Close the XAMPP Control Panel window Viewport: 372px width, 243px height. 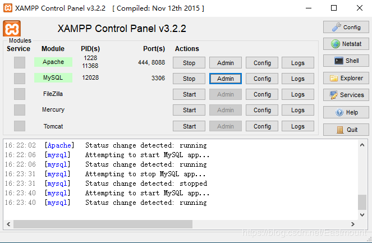pos(360,8)
